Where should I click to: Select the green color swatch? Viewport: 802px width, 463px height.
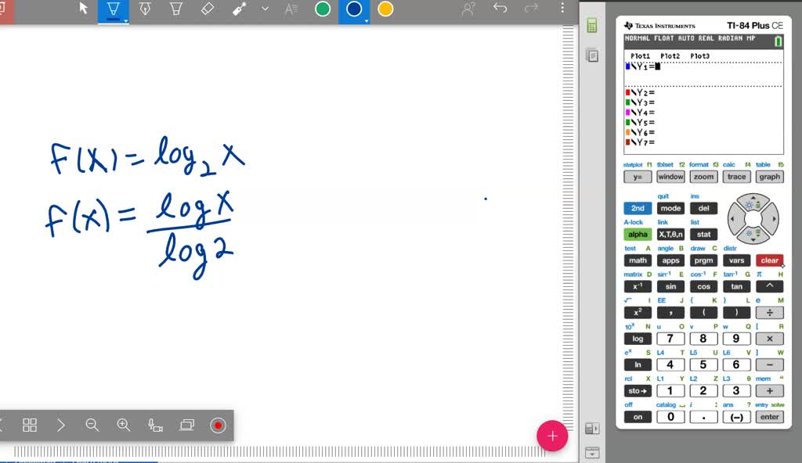click(322, 9)
